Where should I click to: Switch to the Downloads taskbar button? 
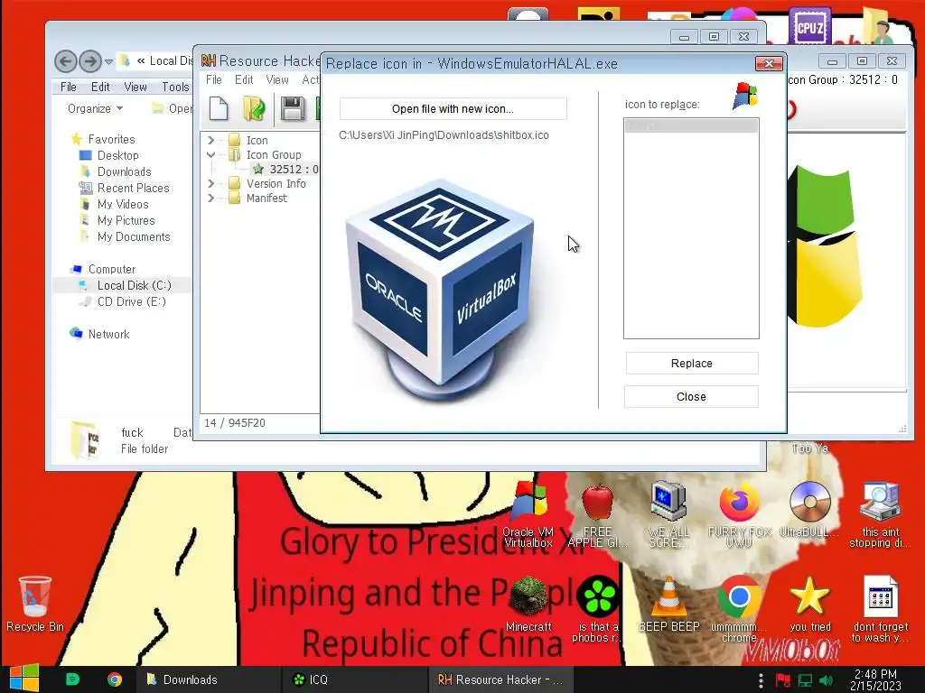(207, 679)
